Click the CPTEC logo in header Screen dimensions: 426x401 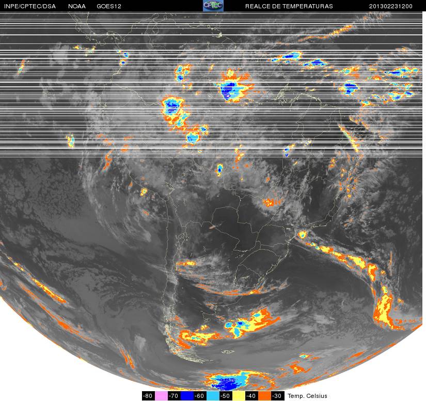coord(213,6)
